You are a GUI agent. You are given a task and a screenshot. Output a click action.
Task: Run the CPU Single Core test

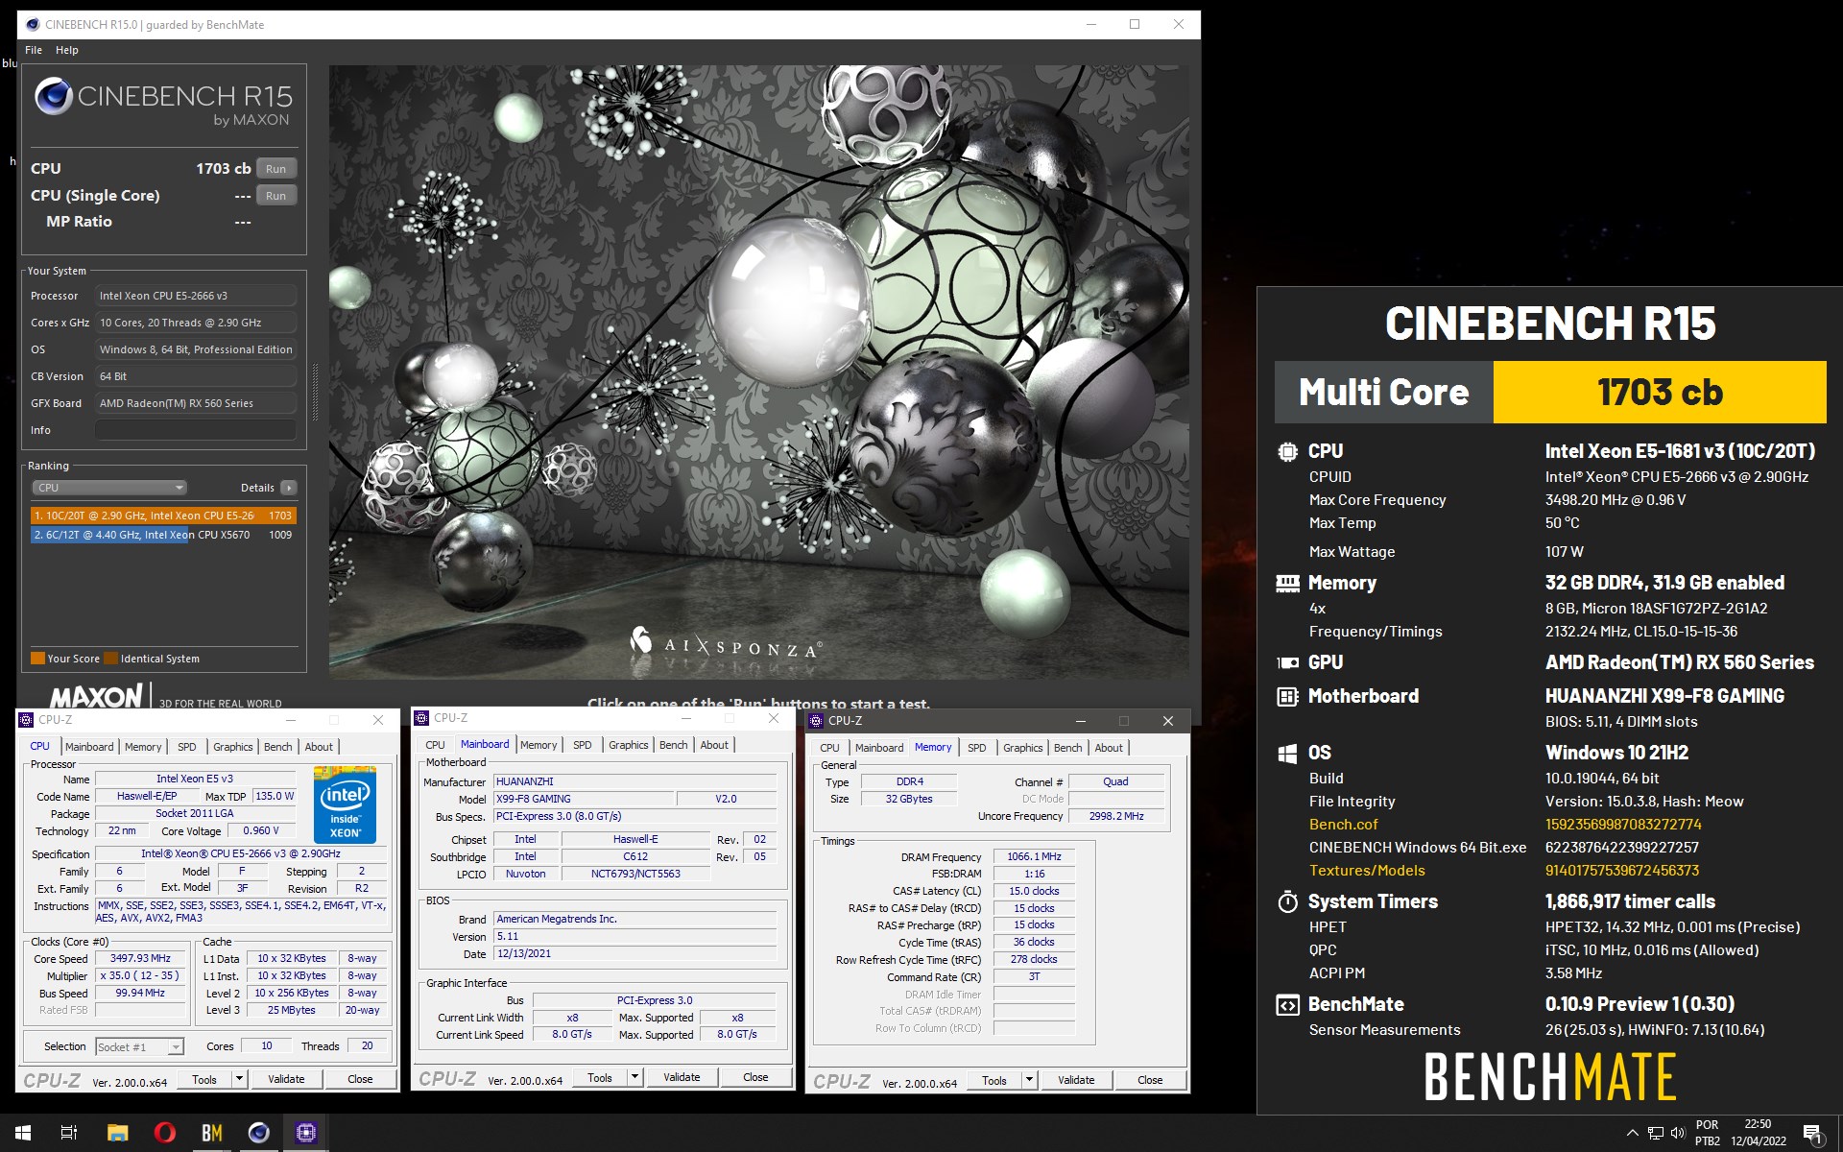click(x=276, y=196)
